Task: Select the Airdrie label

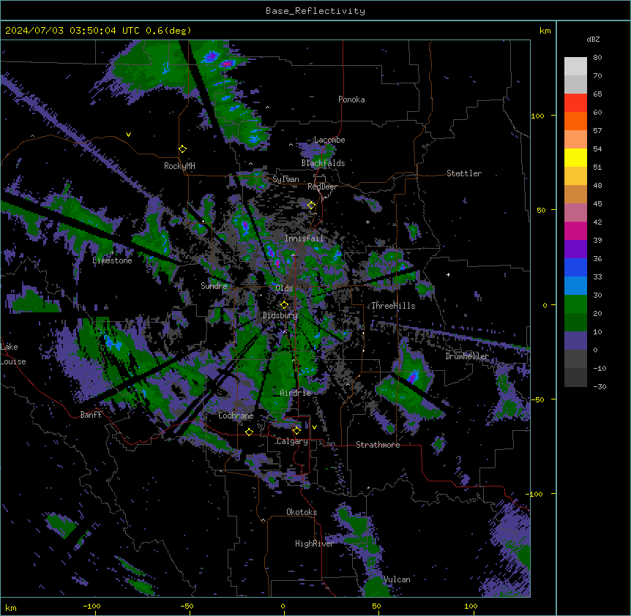Action: point(296,393)
